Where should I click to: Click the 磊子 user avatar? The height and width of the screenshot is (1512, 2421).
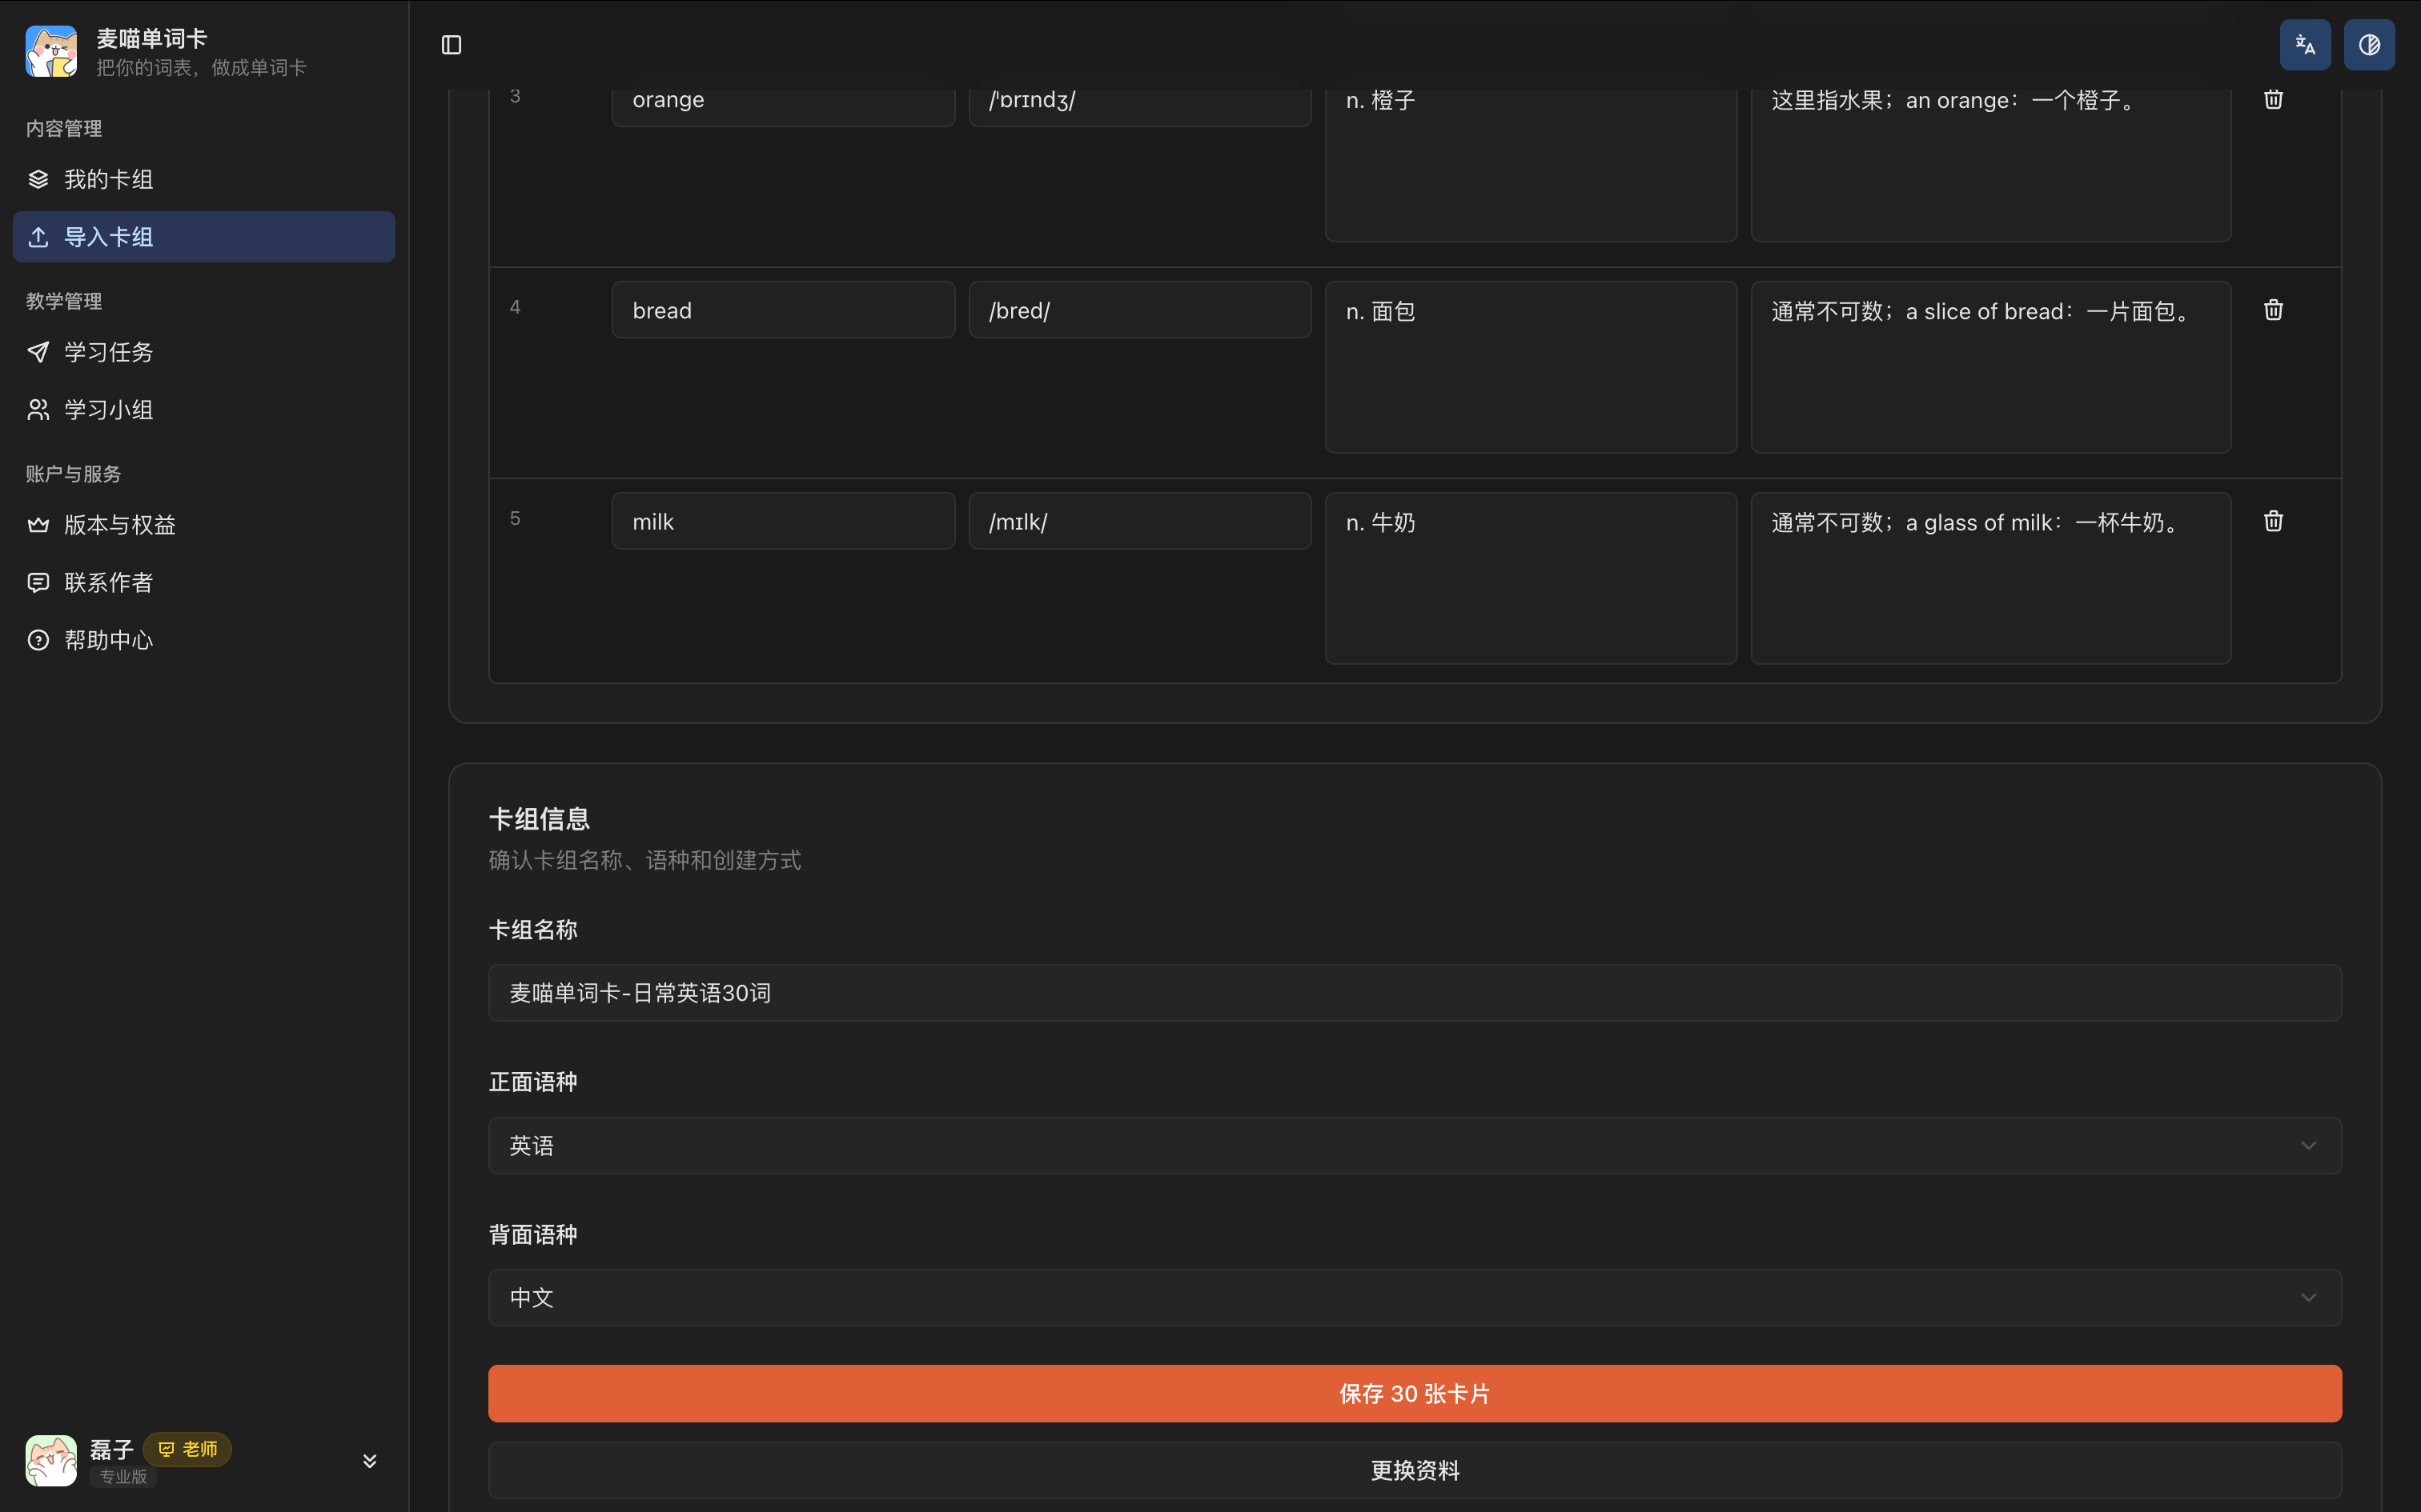coord(51,1461)
